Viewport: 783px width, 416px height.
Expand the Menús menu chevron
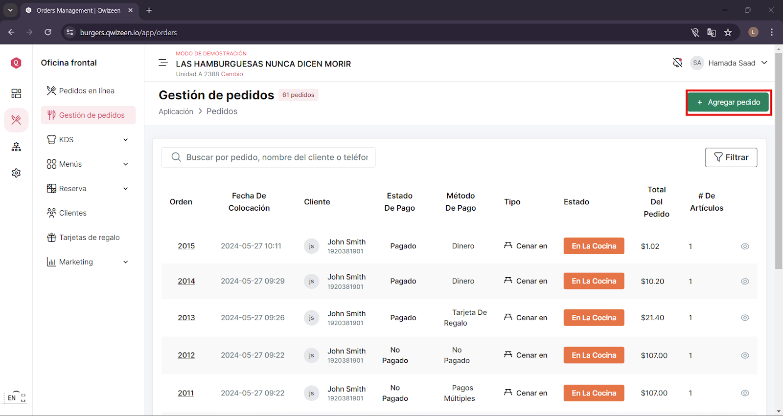pyautogui.click(x=126, y=164)
